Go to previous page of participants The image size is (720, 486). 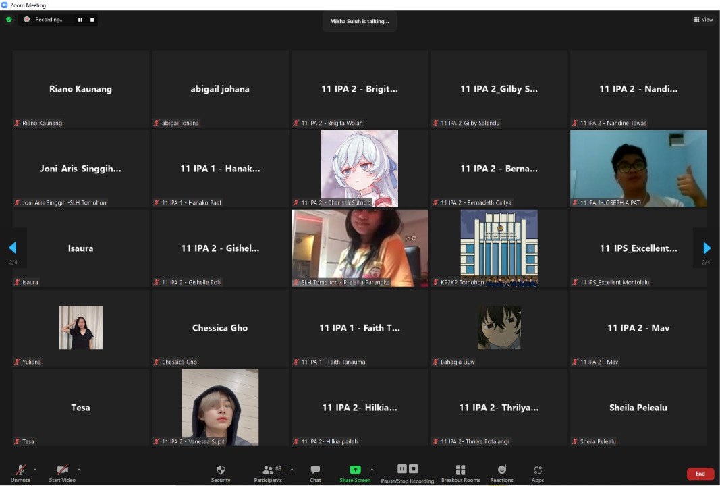tap(12, 248)
